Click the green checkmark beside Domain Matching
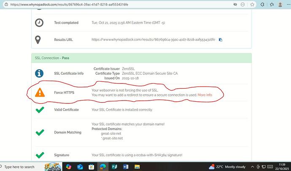The width and height of the screenshot is (291, 171). (40, 132)
